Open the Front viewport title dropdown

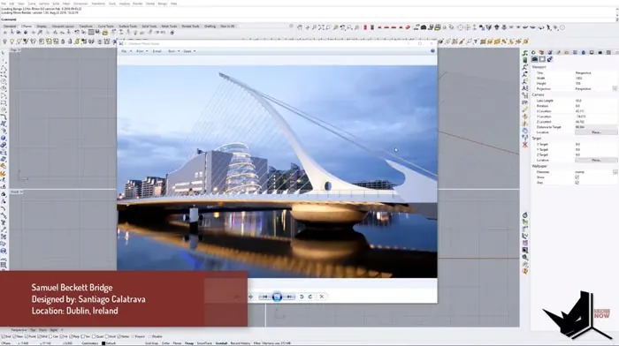21,192
